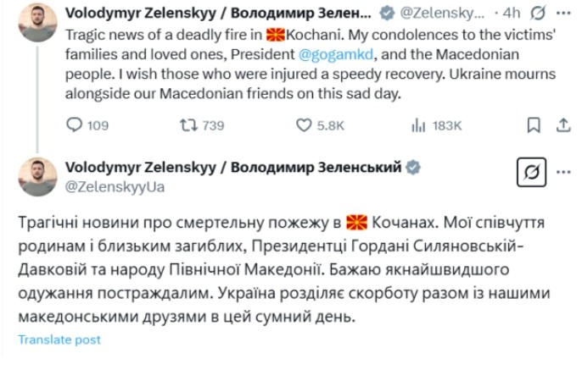Like the tweet with 5.8K likes

(x=304, y=125)
